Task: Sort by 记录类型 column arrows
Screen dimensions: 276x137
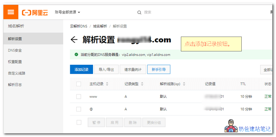Action: 142,84
